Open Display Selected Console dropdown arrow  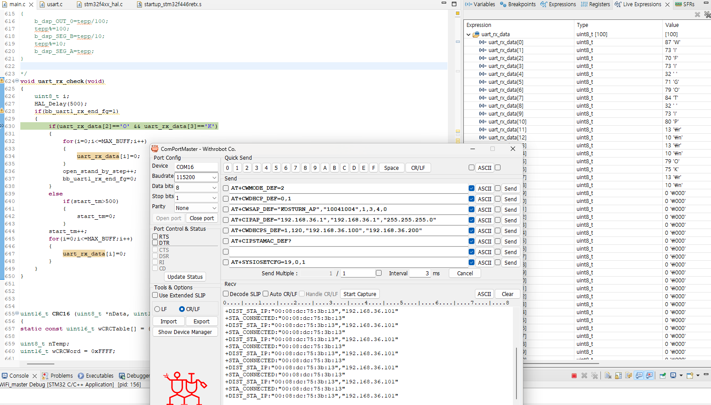point(681,375)
